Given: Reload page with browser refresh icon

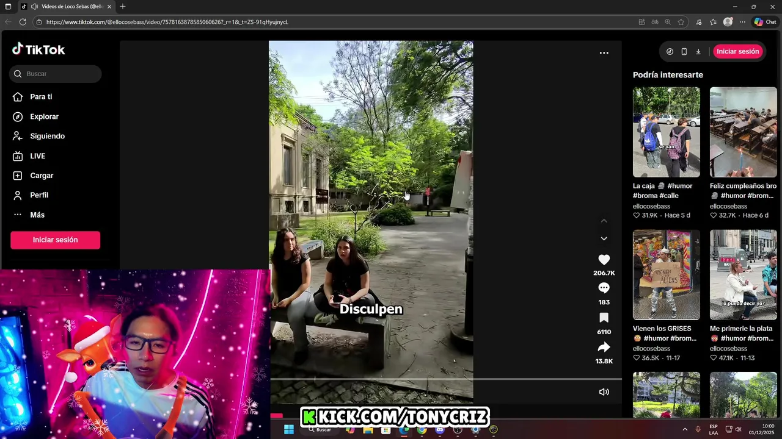Looking at the screenshot, I should pos(23,22).
